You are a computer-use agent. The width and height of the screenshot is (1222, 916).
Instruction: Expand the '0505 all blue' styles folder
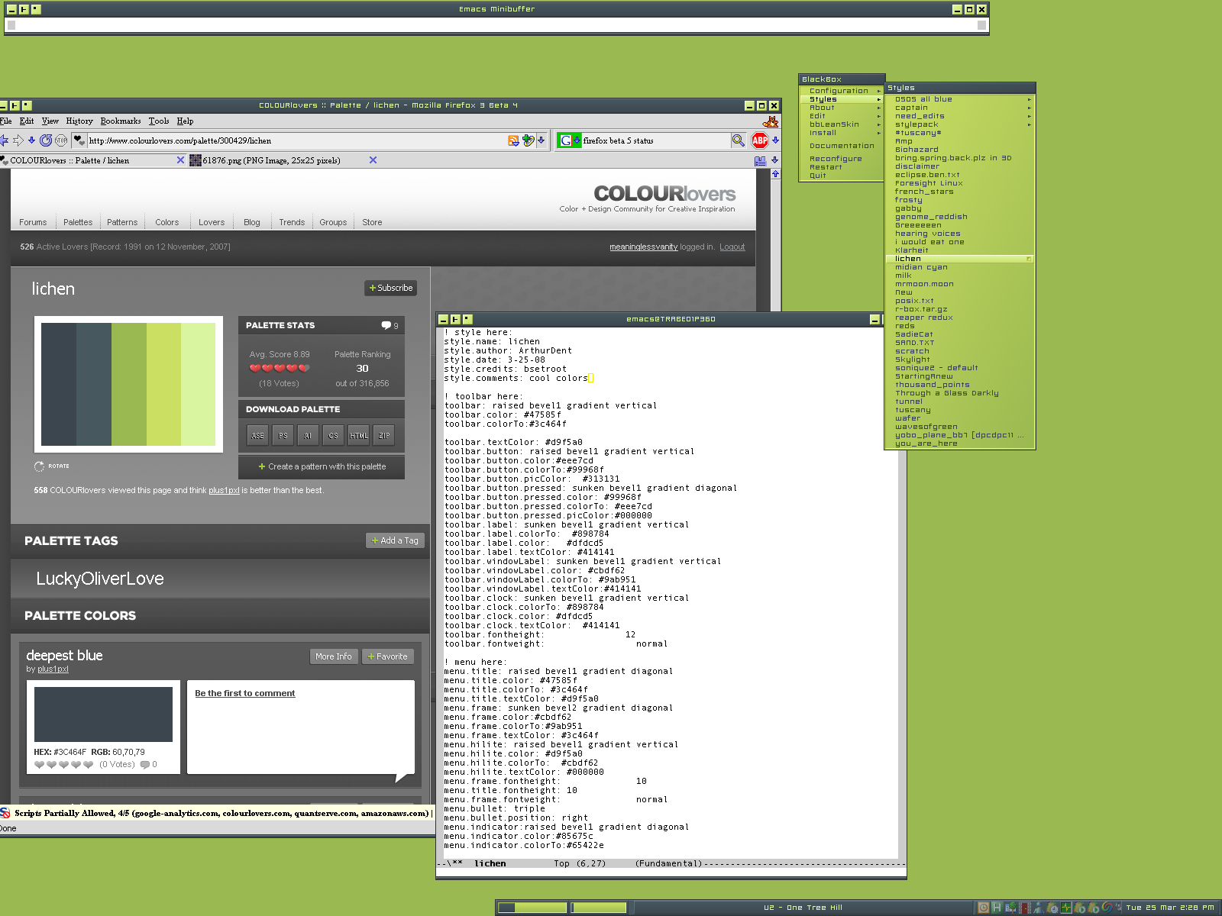click(x=960, y=99)
